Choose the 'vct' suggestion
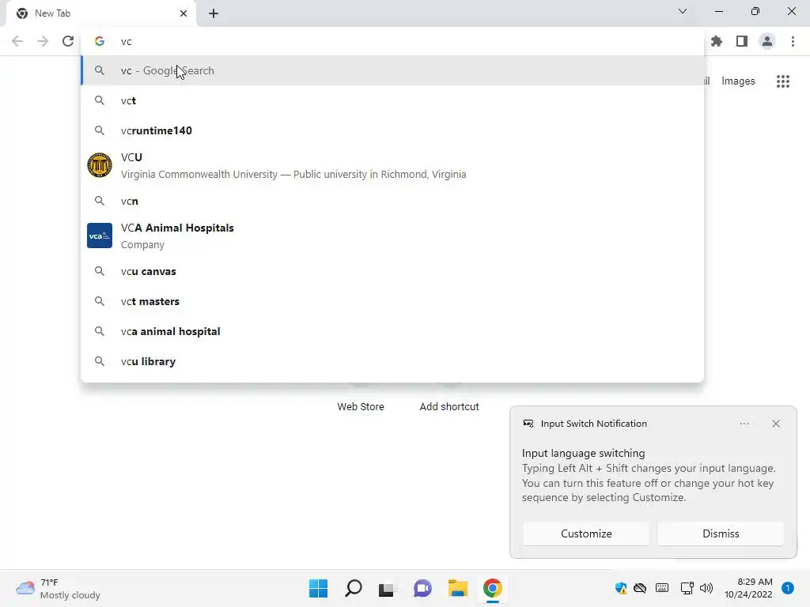This screenshot has width=810, height=607. [x=392, y=100]
